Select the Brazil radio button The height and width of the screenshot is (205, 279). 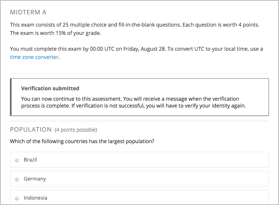pyautogui.click(x=17, y=160)
